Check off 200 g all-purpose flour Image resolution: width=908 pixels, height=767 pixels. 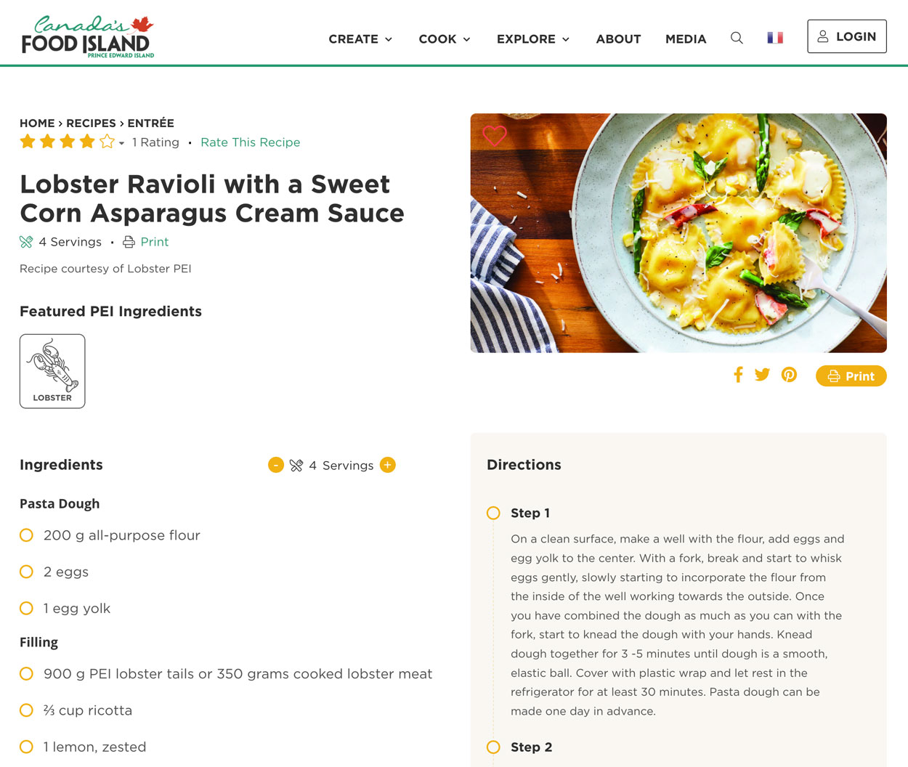click(27, 535)
